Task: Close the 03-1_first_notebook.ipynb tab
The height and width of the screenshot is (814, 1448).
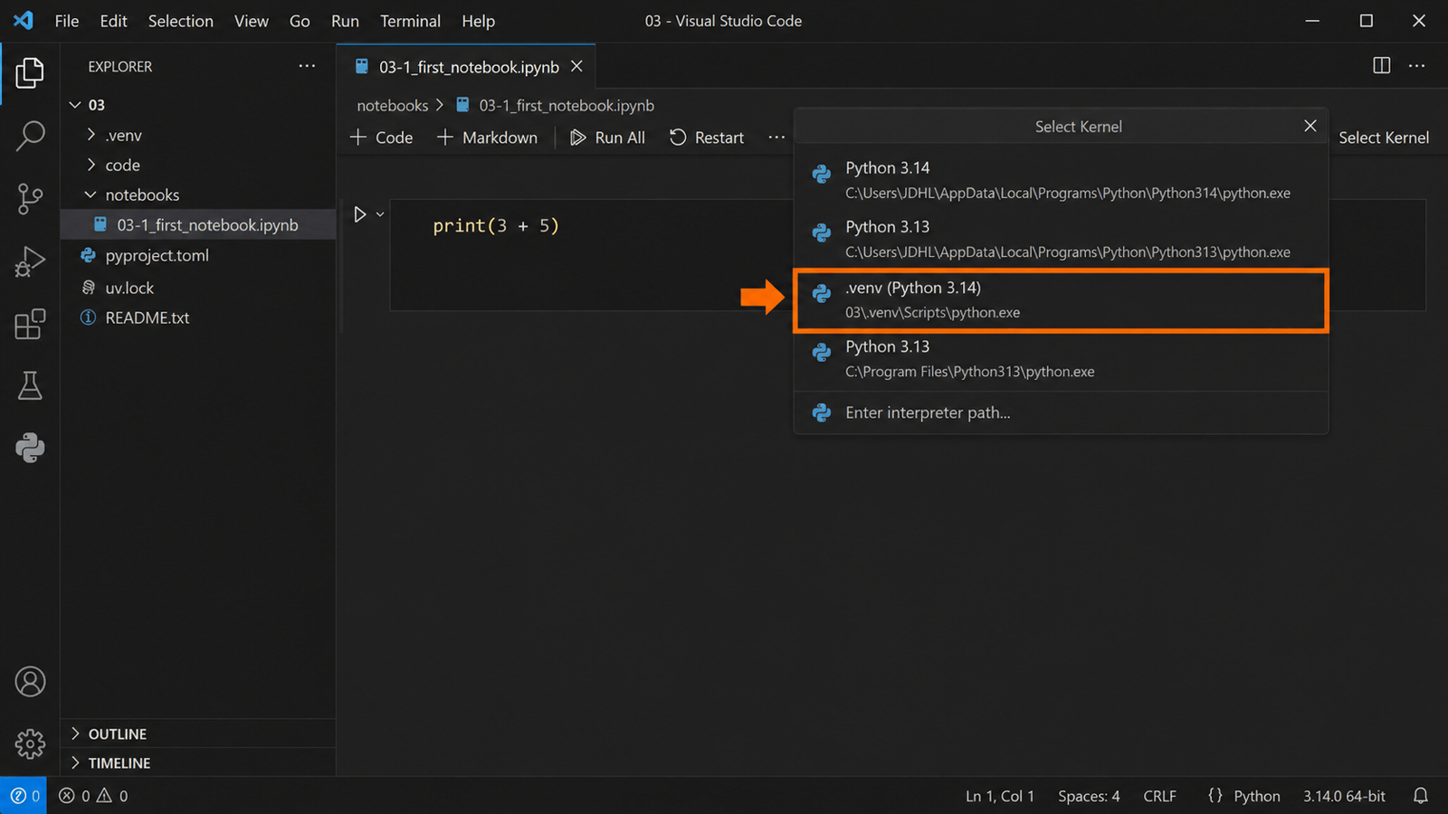Action: [x=576, y=66]
